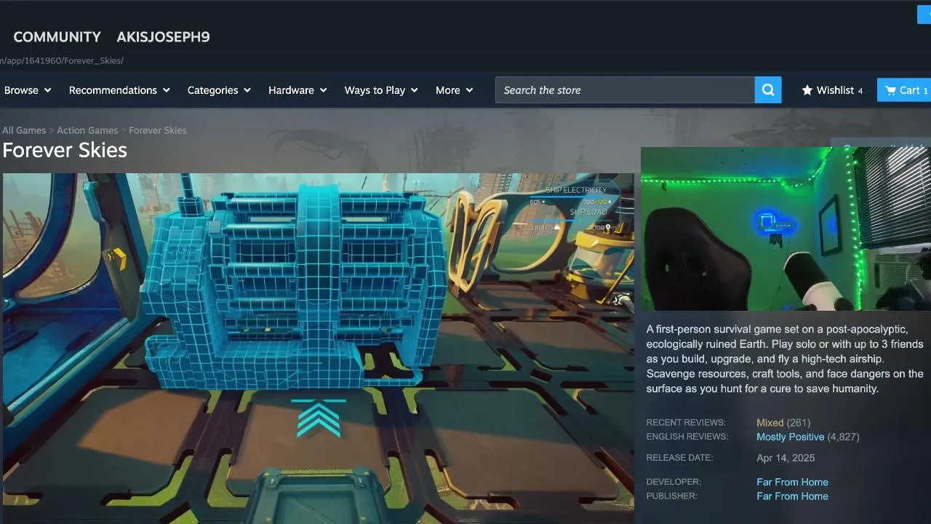View Mixed recent reviews
Image resolution: width=931 pixels, height=524 pixels.
[x=770, y=423]
